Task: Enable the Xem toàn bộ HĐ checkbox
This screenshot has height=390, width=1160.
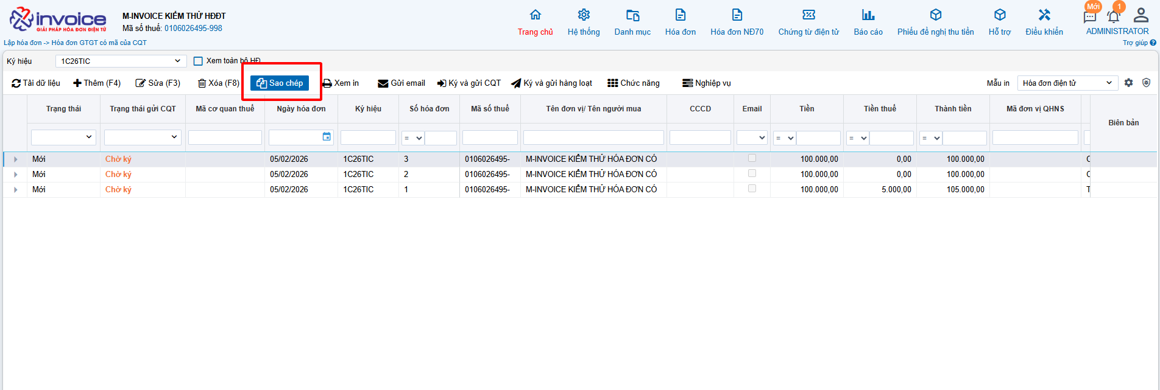Action: (x=198, y=61)
